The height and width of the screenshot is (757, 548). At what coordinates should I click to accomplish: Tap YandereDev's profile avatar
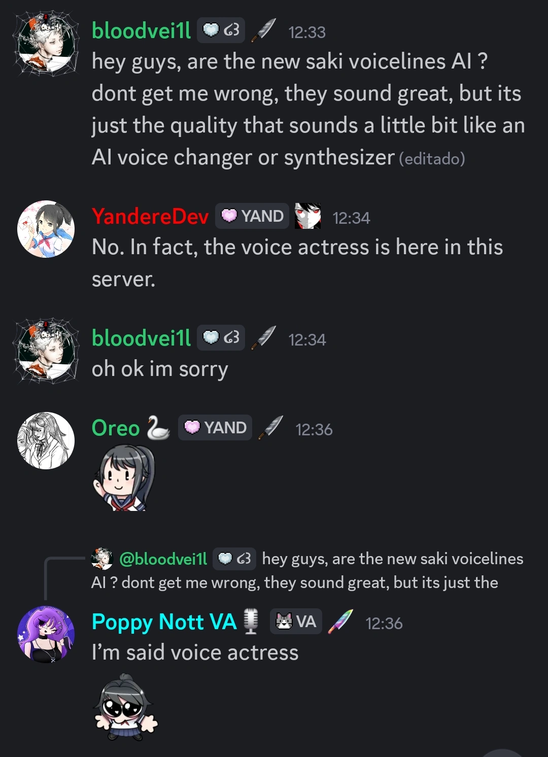pyautogui.click(x=46, y=229)
